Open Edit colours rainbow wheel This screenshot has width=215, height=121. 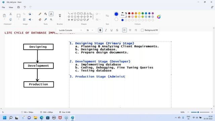(x=159, y=17)
